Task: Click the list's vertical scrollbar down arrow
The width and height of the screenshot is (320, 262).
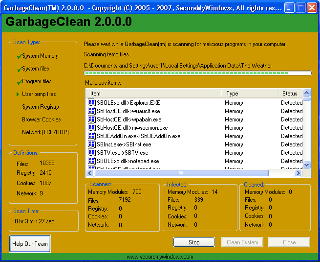Action: pyautogui.click(x=306, y=165)
